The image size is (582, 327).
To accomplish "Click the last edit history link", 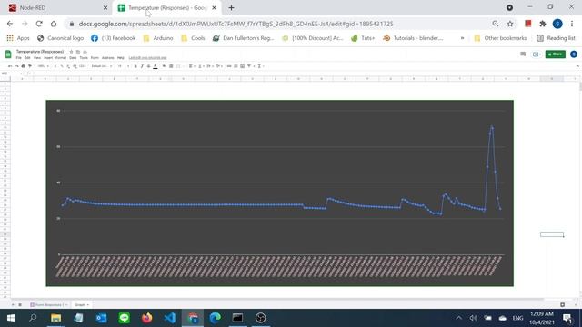I will (x=147, y=58).
